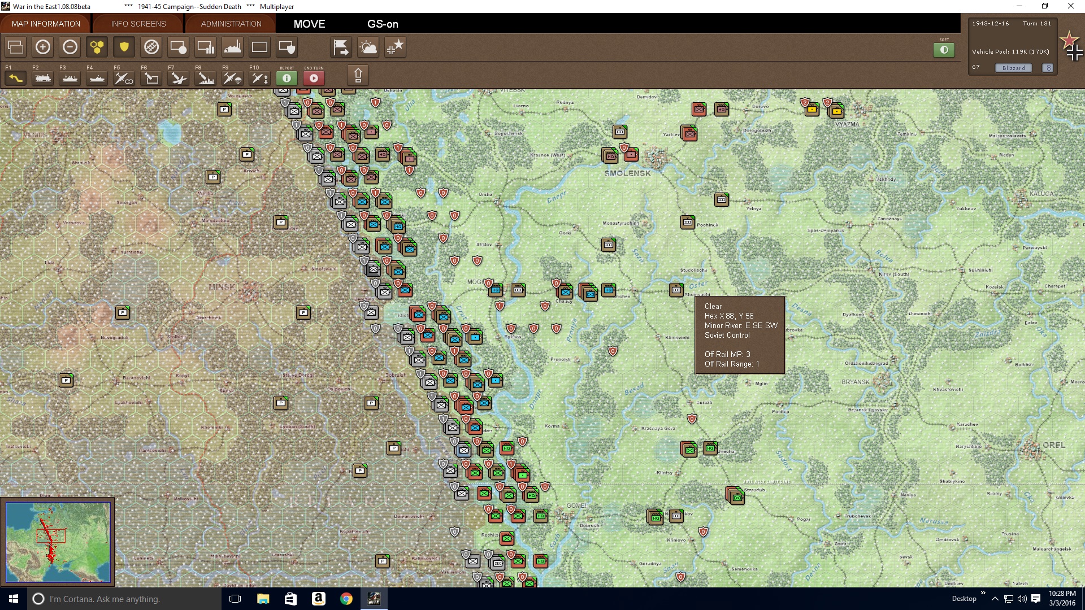This screenshot has height=610, width=1085.
Task: Click the Blizzard weather indicator button
Action: click(x=1013, y=67)
